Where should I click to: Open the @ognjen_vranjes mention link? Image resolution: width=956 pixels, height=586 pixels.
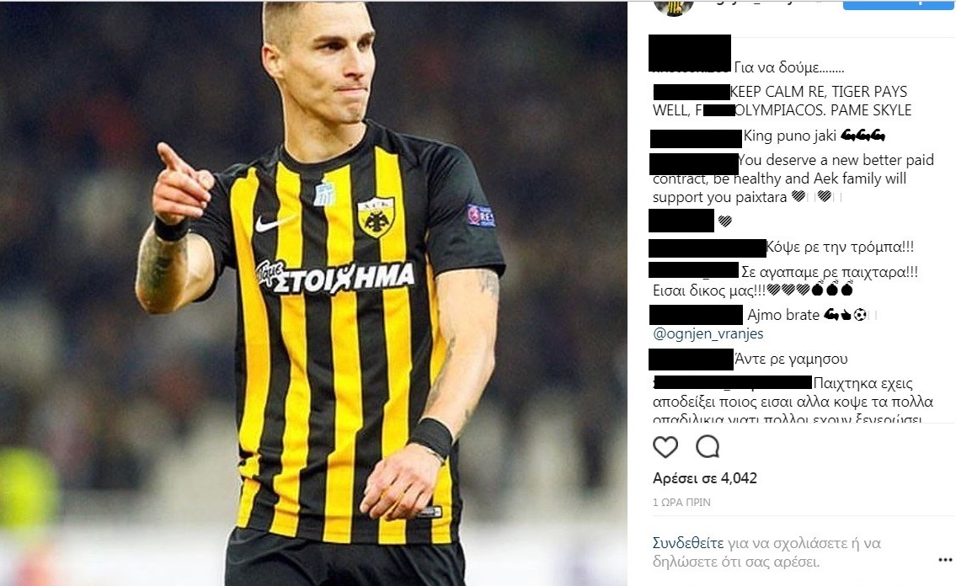tap(708, 333)
